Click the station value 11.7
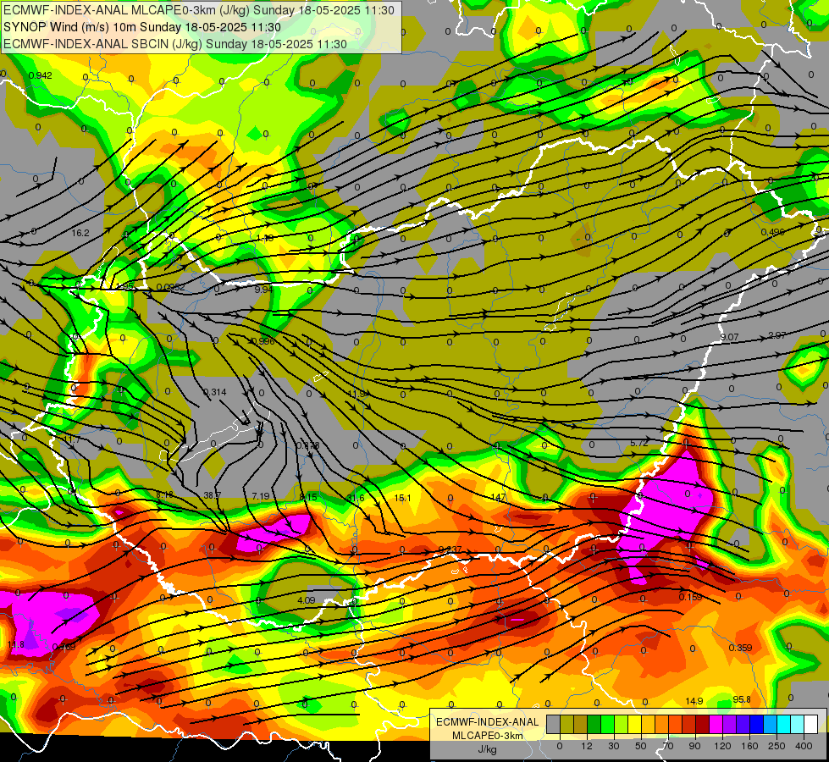Image resolution: width=829 pixels, height=762 pixels. click(72, 439)
